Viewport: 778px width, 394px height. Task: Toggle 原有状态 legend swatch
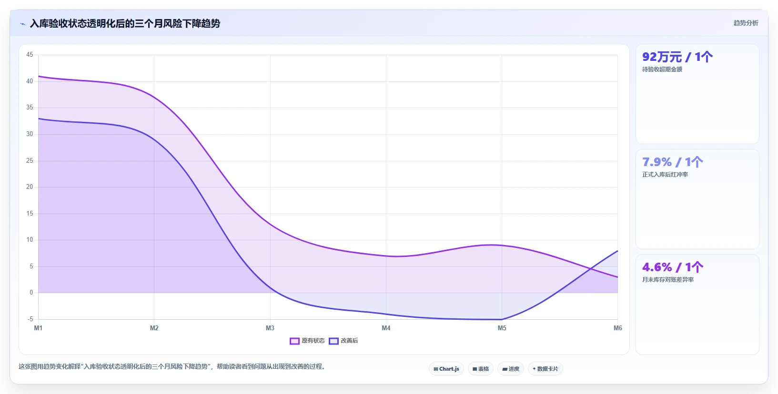pyautogui.click(x=294, y=341)
